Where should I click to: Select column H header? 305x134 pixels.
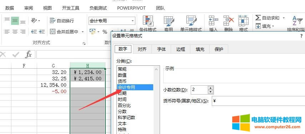(88, 66)
